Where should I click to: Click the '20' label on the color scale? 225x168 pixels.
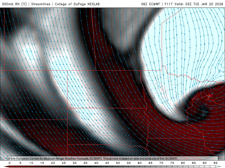pyautogui.click(x=53, y=163)
